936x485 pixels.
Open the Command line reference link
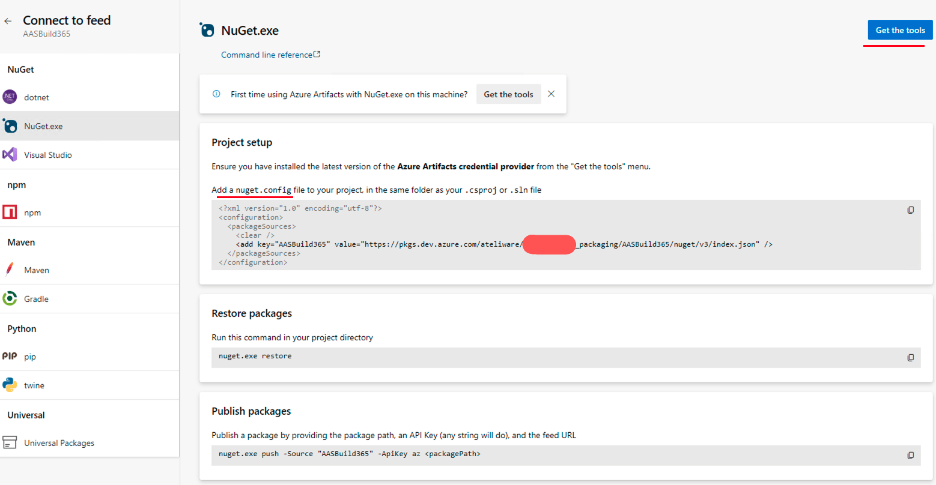[x=270, y=55]
